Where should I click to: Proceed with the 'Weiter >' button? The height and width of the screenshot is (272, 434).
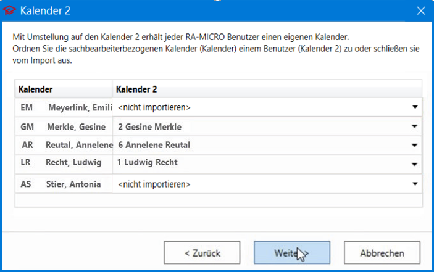coord(292,253)
